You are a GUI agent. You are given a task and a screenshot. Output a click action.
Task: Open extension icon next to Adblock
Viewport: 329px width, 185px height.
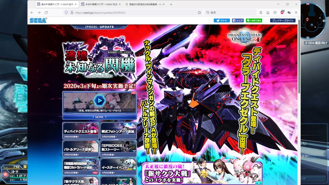coord(289,13)
